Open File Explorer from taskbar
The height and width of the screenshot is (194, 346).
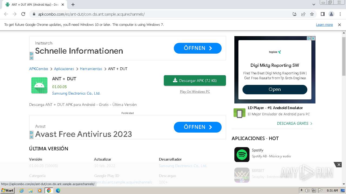point(31,190)
